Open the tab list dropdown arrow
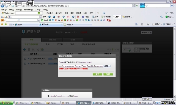 click(13, 24)
